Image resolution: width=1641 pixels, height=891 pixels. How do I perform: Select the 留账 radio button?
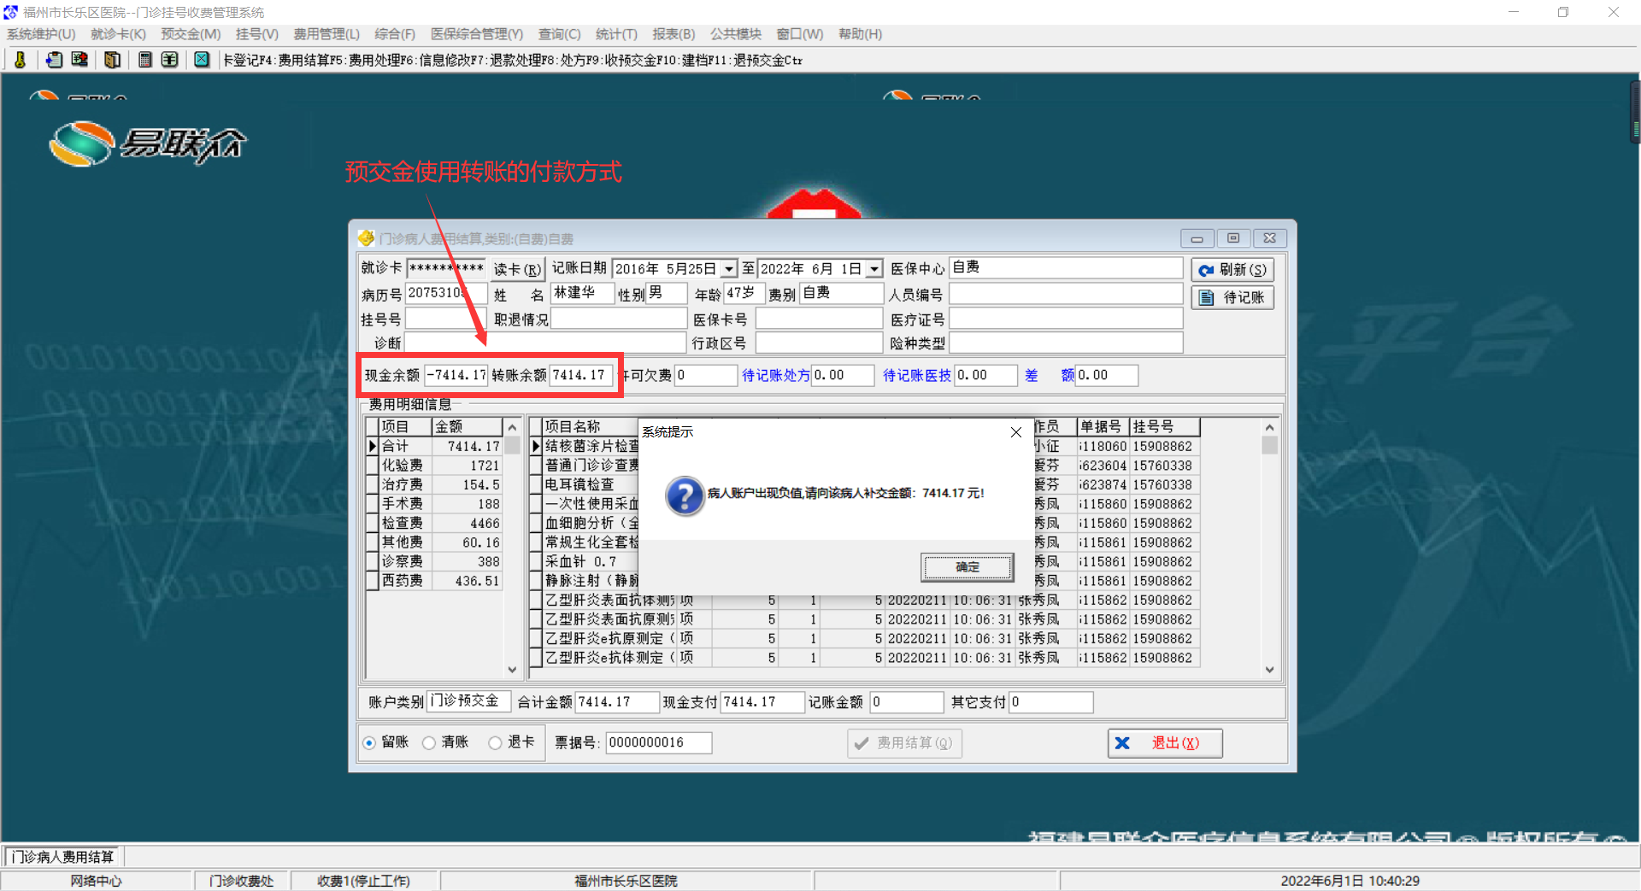[369, 743]
